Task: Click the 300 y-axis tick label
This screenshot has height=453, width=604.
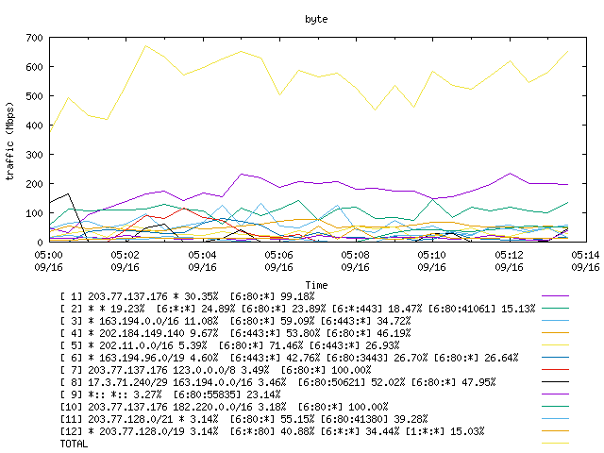Action: pos(34,155)
